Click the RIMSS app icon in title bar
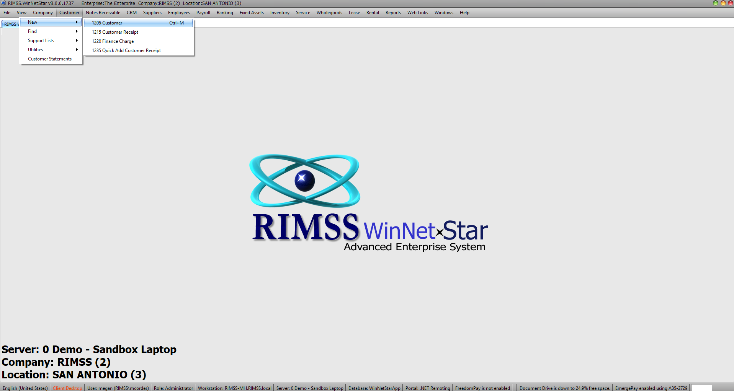 coord(3,3)
